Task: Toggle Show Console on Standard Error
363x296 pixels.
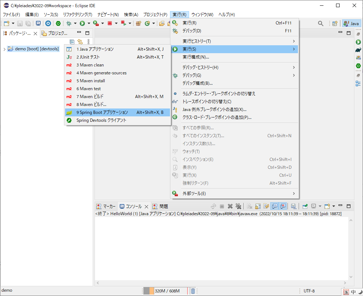Action: 282,206
